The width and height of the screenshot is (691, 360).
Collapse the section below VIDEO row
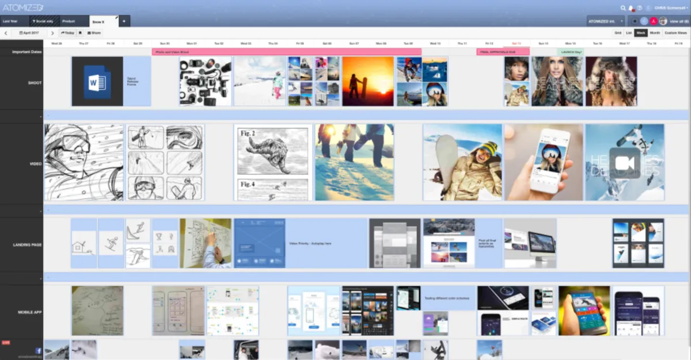point(40,211)
